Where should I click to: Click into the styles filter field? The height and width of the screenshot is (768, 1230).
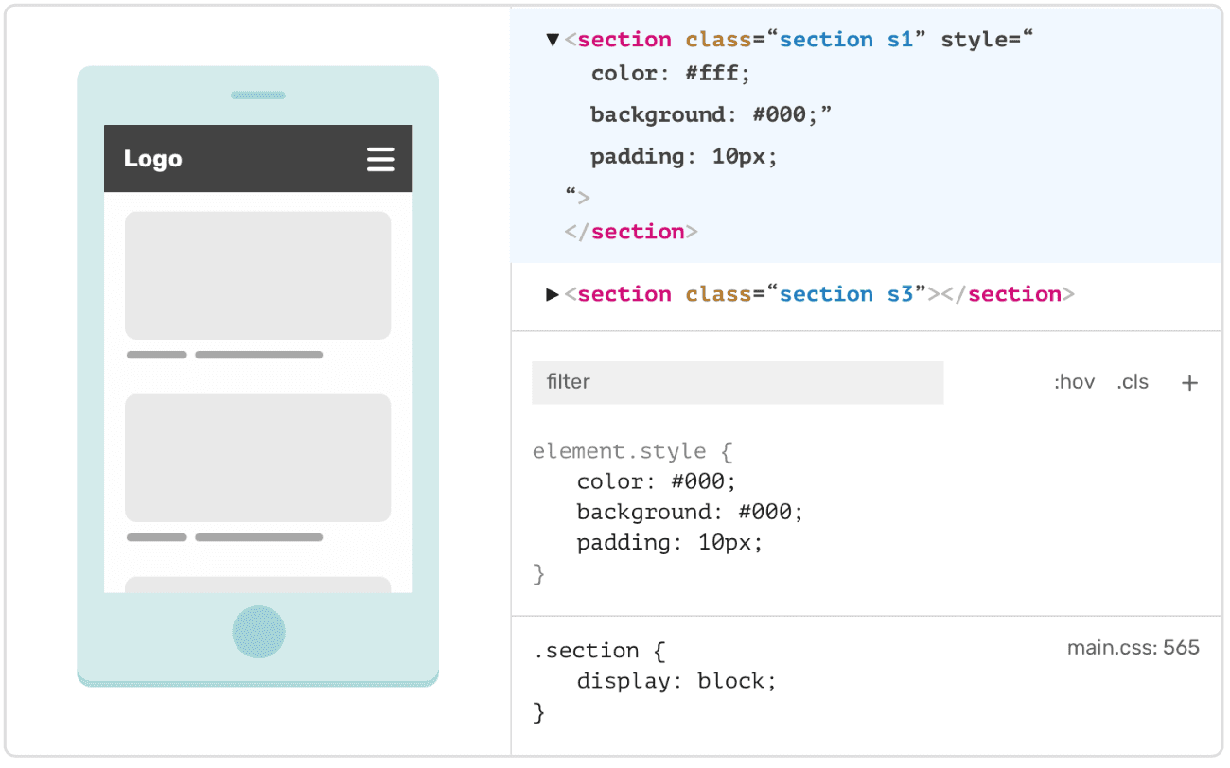click(x=736, y=382)
